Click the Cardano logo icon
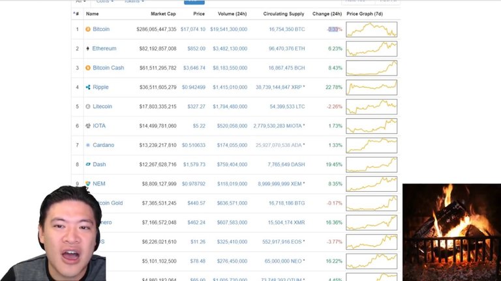Viewport: 501px width, 281px height. click(x=88, y=145)
